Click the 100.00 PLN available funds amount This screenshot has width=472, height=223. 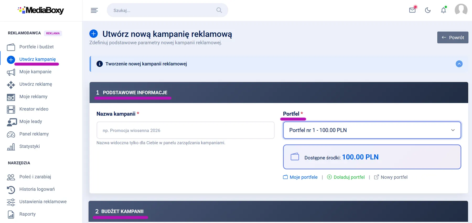360,157
